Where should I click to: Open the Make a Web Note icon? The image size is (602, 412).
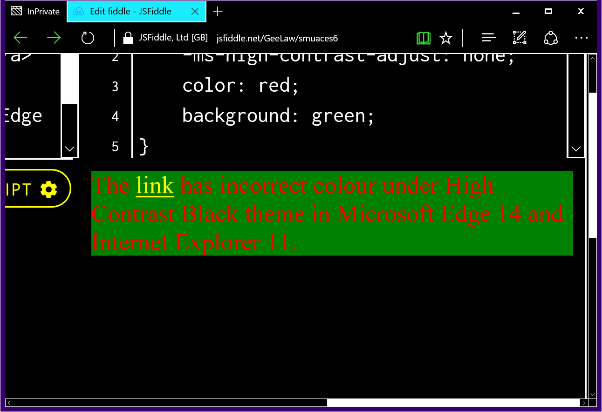(519, 38)
